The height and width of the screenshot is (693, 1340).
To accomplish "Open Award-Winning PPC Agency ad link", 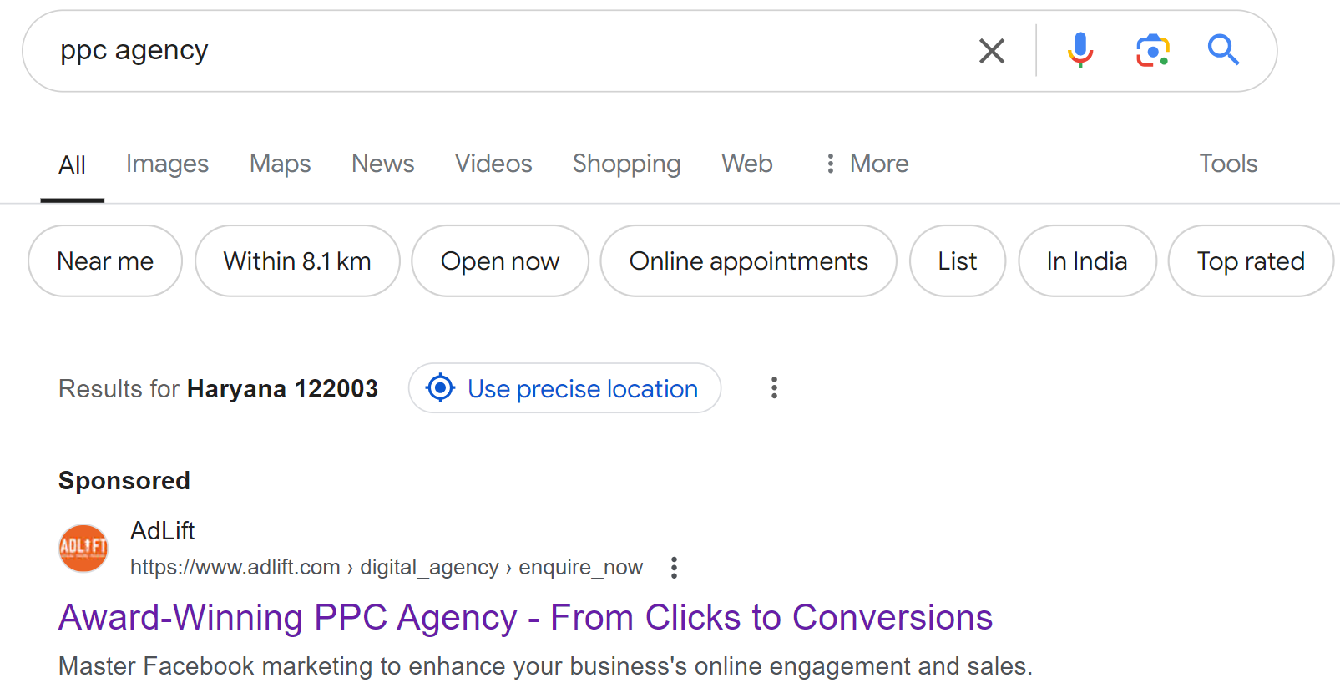I will point(525,618).
